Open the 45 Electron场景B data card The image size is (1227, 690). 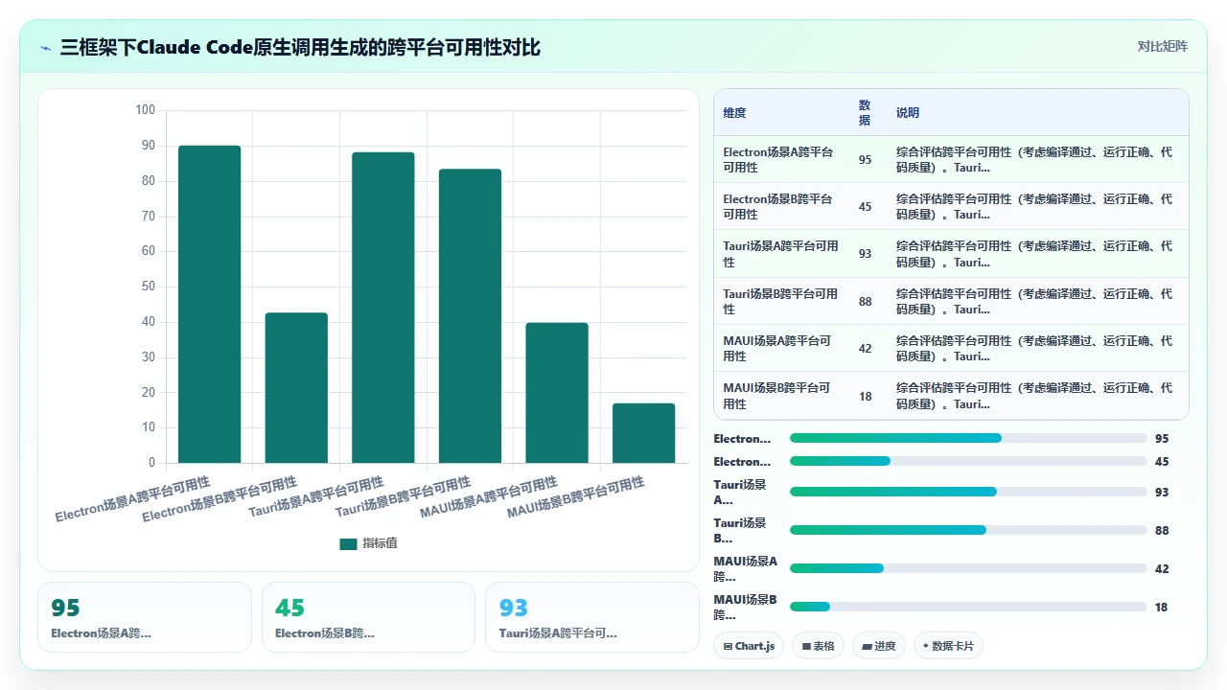pyautogui.click(x=368, y=617)
